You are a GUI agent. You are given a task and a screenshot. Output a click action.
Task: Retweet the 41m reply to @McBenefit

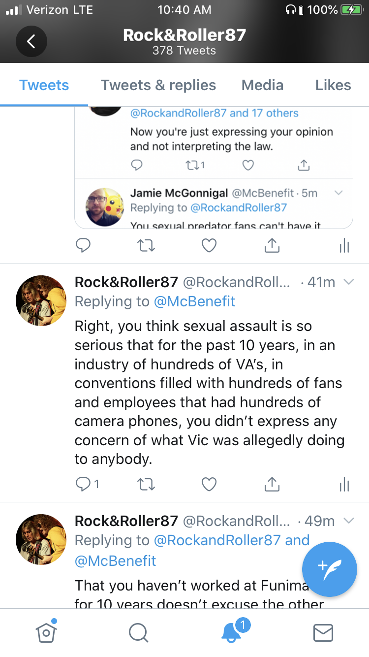click(145, 485)
